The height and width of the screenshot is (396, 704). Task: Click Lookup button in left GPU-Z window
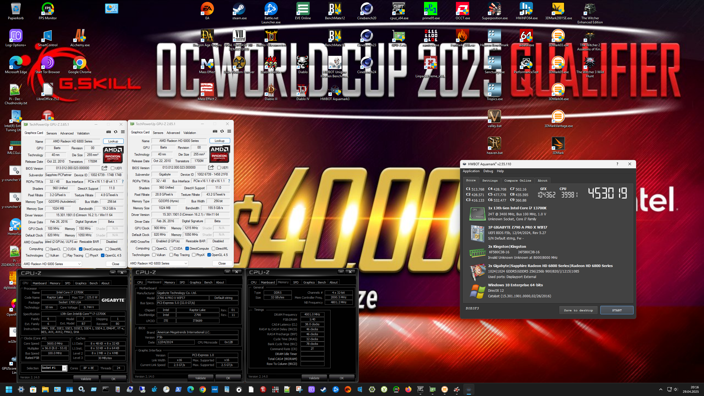point(113,141)
